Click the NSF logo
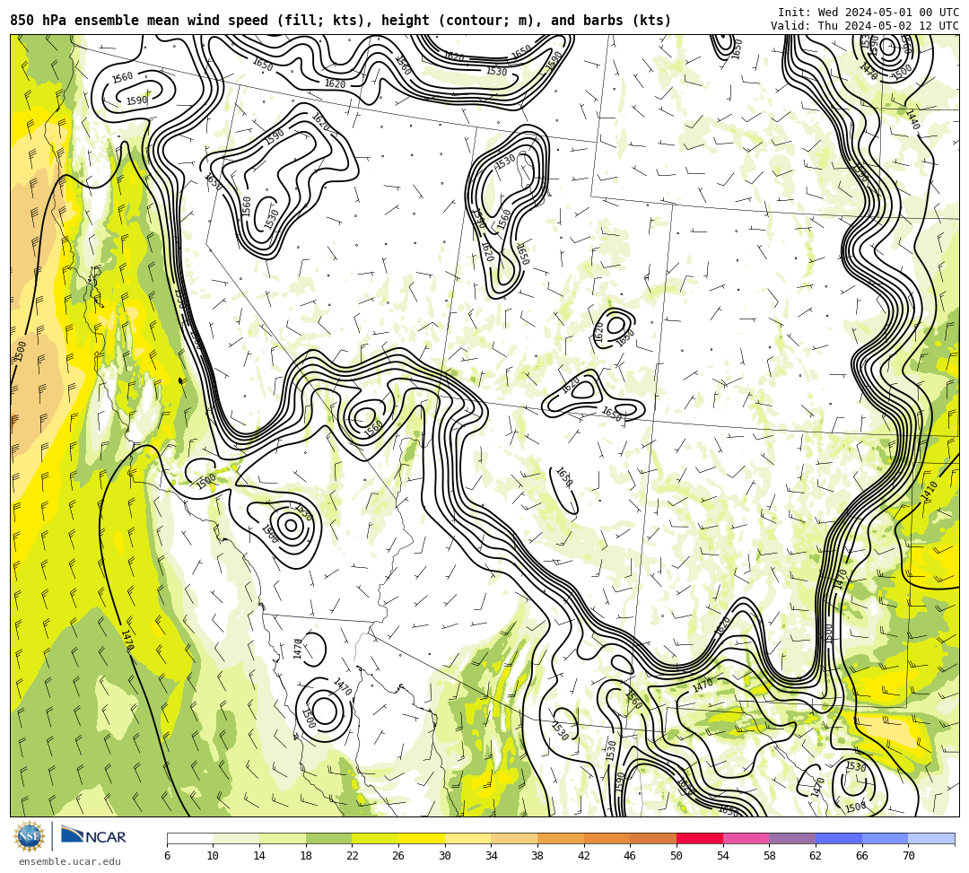The width and height of the screenshot is (969, 873). pos(29,836)
